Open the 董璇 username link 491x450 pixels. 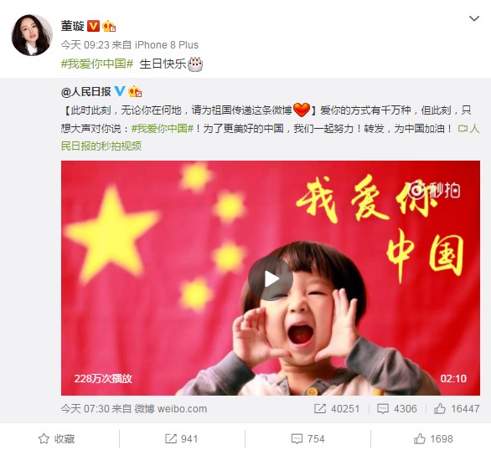(x=73, y=26)
